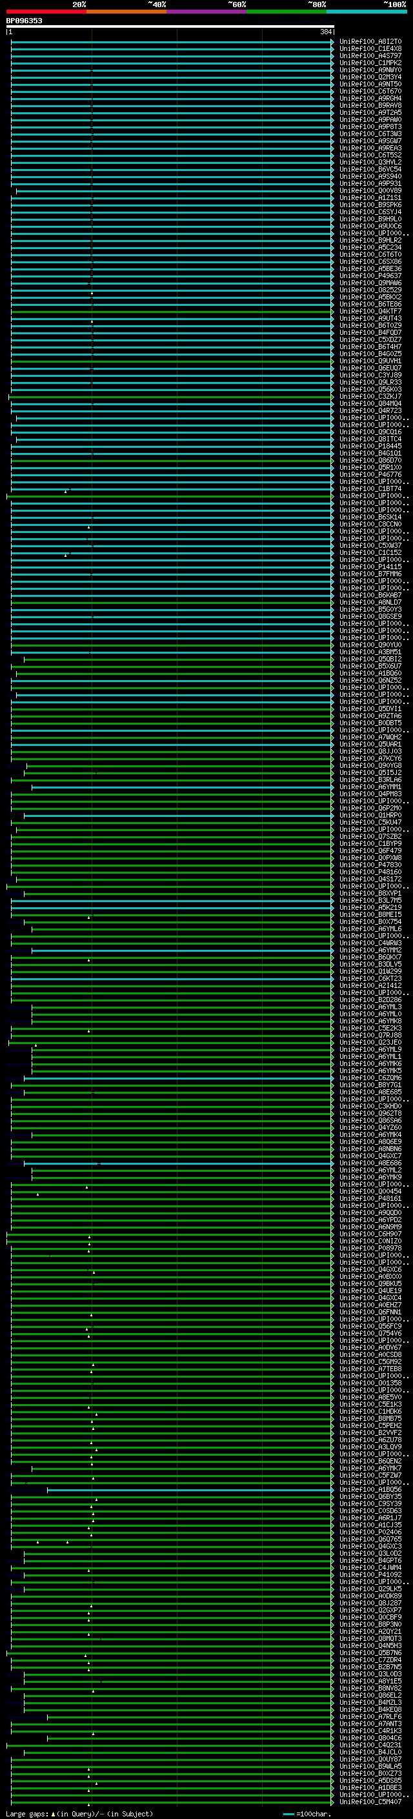413x1819 pixels.
Task: Click UniRef100_Q84MQ4 label
Action: tap(370, 404)
